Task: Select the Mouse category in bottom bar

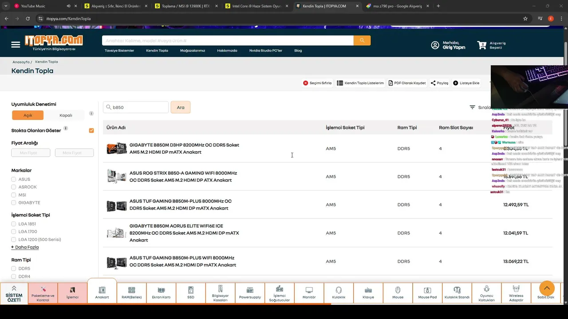Action: click(398, 293)
